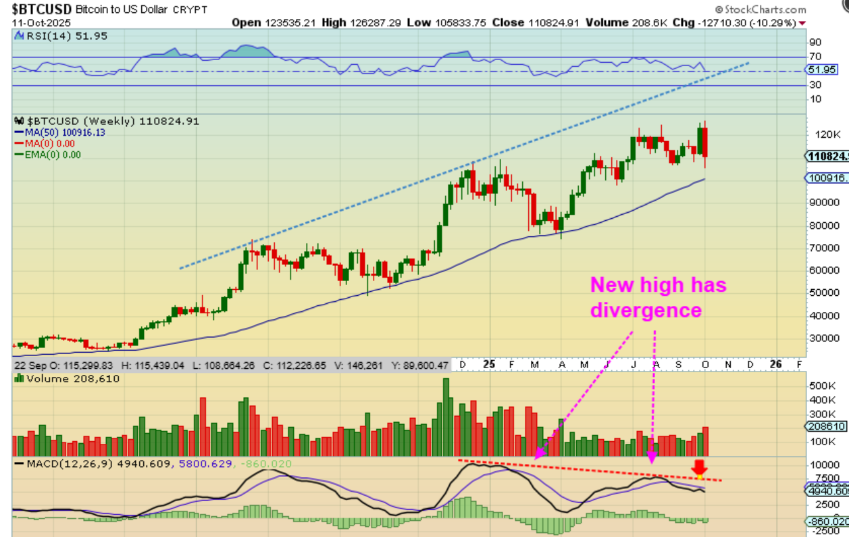Click the '25' year marker on time axis
The width and height of the screenshot is (849, 537).
tap(489, 364)
